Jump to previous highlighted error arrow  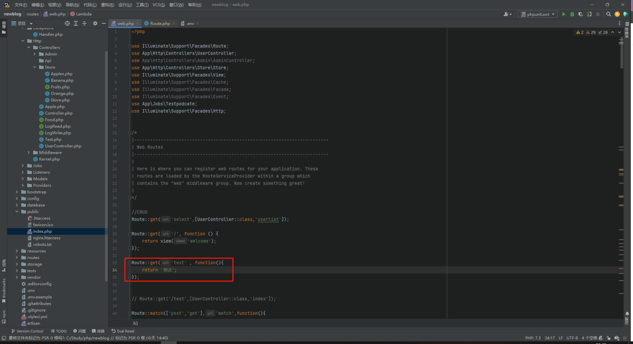tap(613, 32)
